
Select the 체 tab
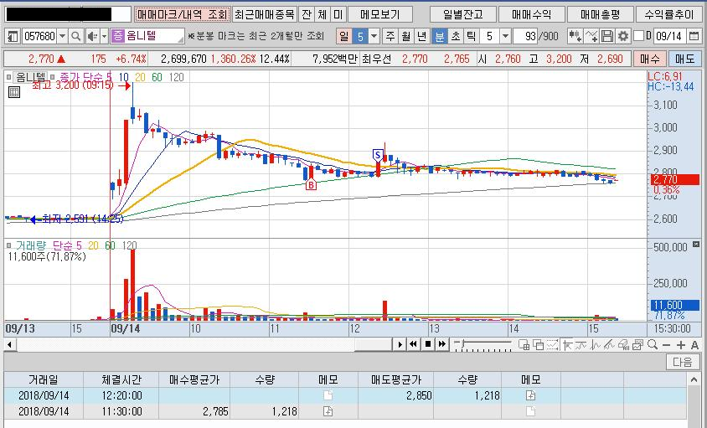[x=322, y=14]
